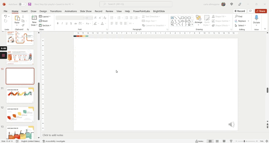
Task: Open the Select dropdown in Editing
Action: 240,25
